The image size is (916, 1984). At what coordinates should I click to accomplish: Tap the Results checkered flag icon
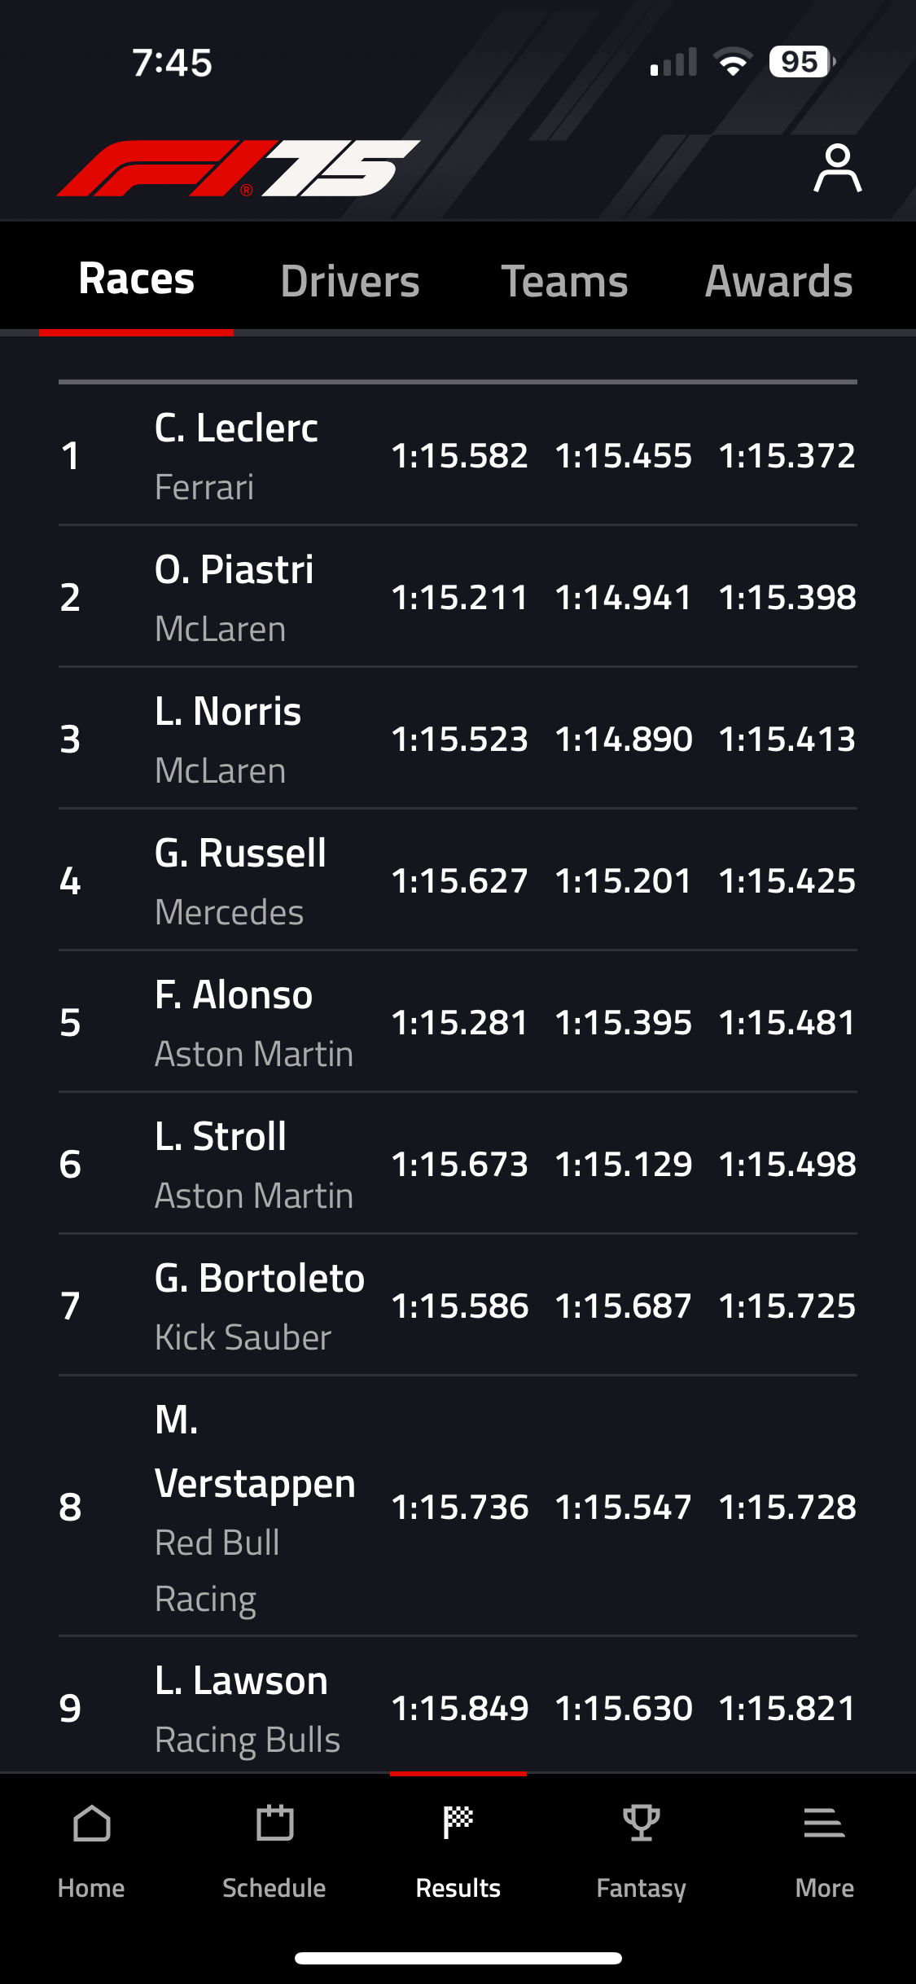tap(458, 1824)
